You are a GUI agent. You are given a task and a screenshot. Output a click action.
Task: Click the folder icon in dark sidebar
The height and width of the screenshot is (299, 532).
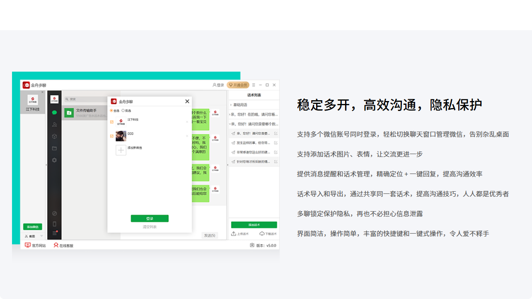click(54, 148)
